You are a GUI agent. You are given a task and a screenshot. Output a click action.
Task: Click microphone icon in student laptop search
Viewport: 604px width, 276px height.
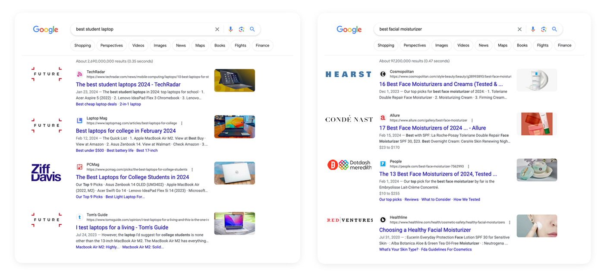pos(230,29)
